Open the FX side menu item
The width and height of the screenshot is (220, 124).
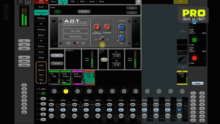click(x=41, y=41)
